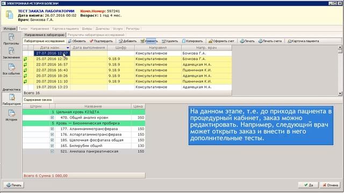Sort by Шифр column header

[x=121, y=48]
